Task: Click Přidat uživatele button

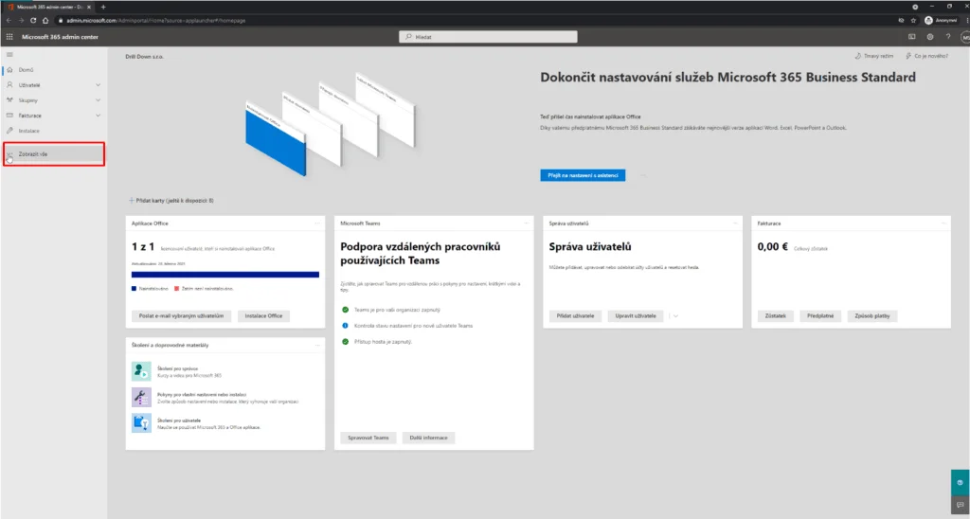Action: pyautogui.click(x=575, y=316)
